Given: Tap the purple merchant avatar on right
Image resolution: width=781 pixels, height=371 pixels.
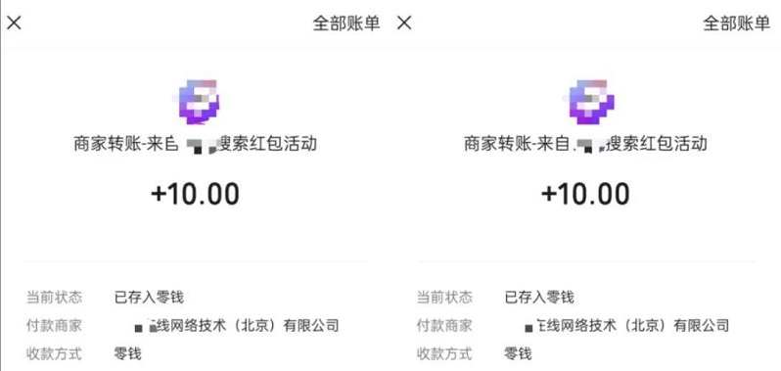Looking at the screenshot, I should 589,102.
